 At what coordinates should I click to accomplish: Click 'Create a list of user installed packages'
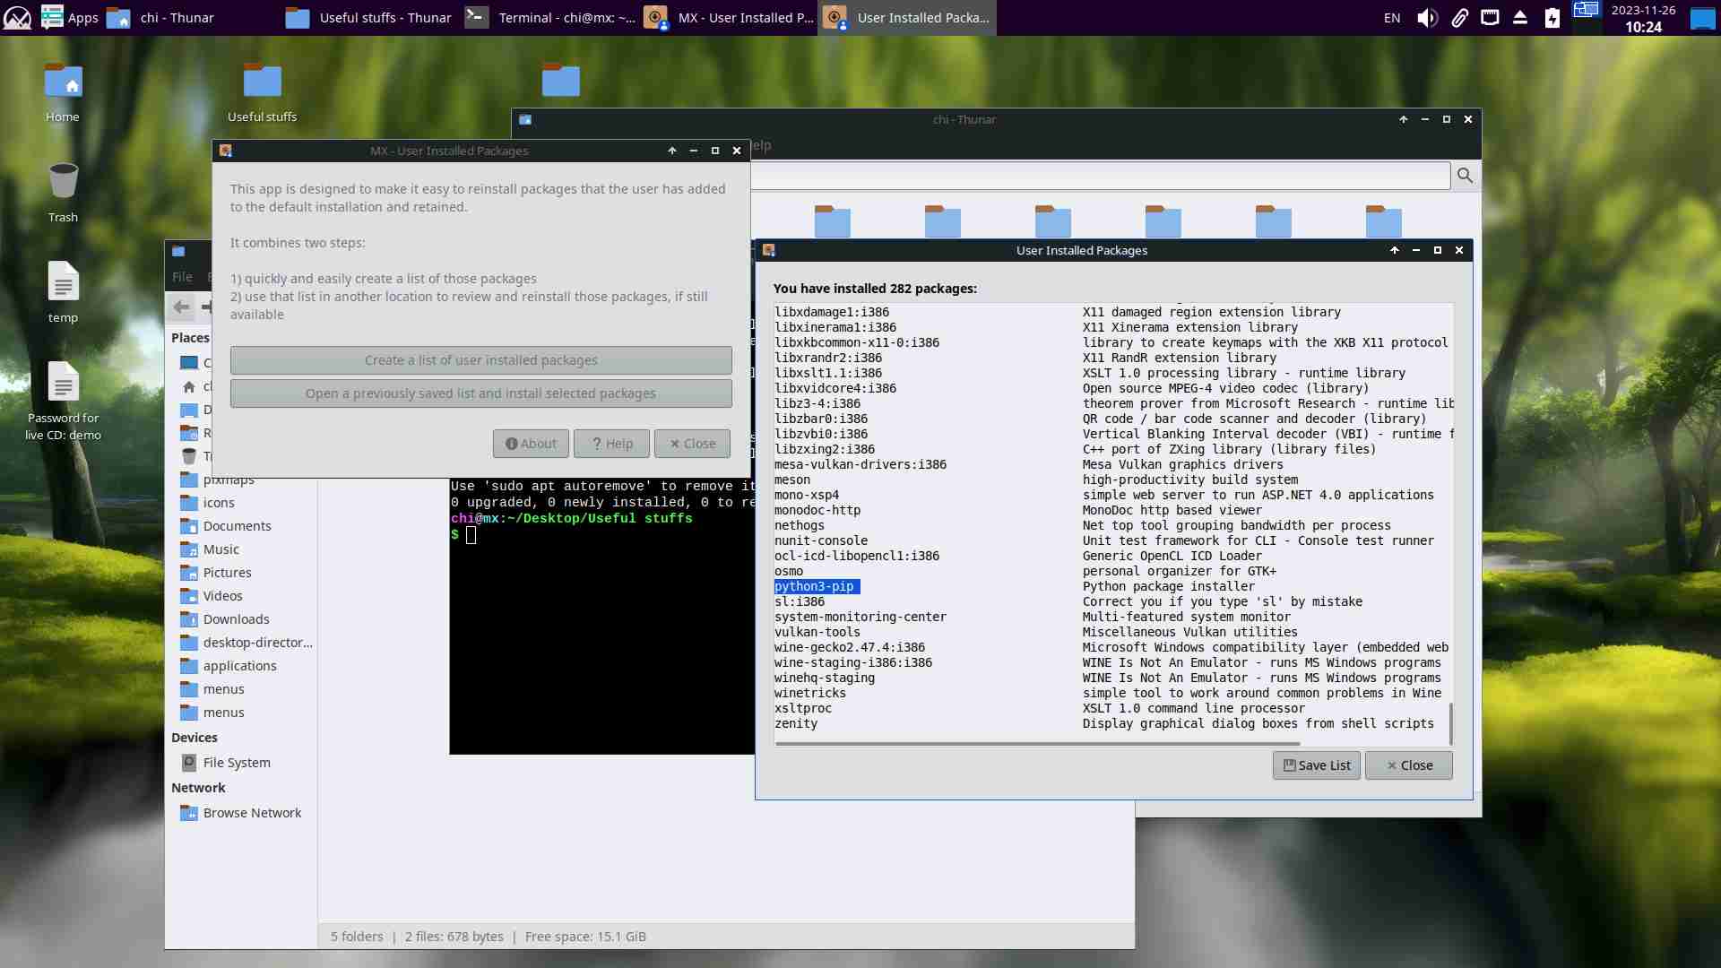tap(480, 360)
